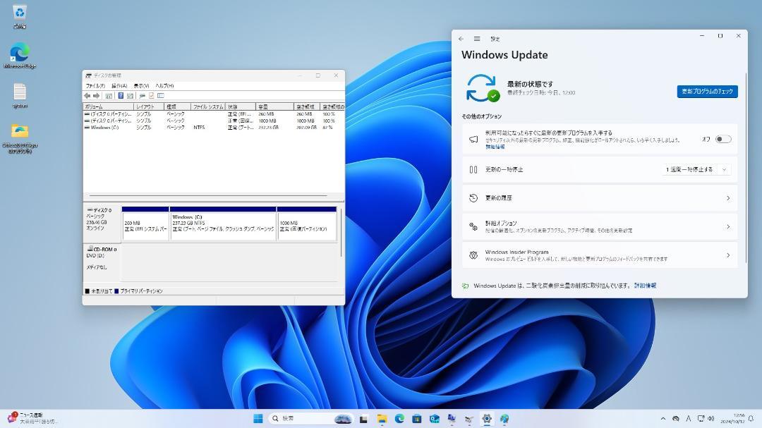This screenshot has height=428, width=762.
Task: Open the ファイル(F) menu in Disk Management
Action: tap(95, 86)
